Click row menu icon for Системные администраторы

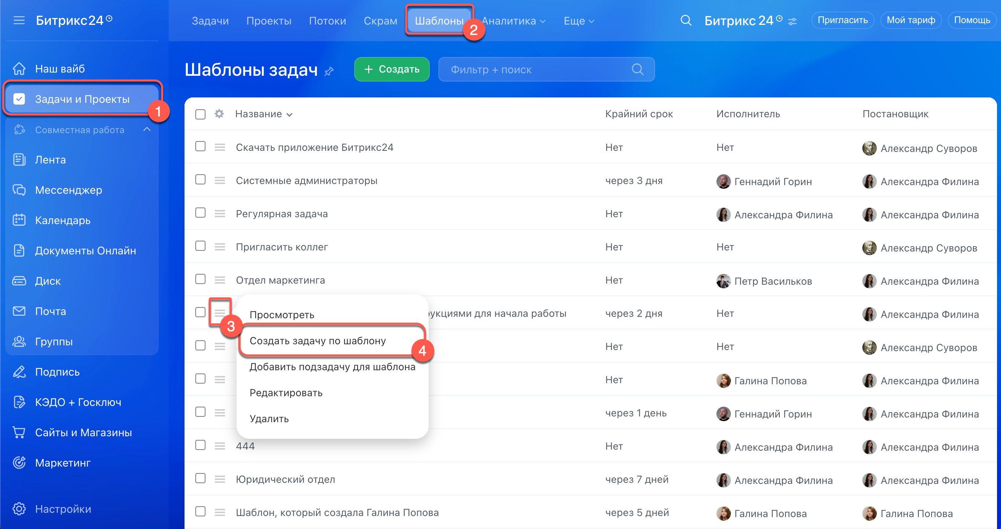220,181
